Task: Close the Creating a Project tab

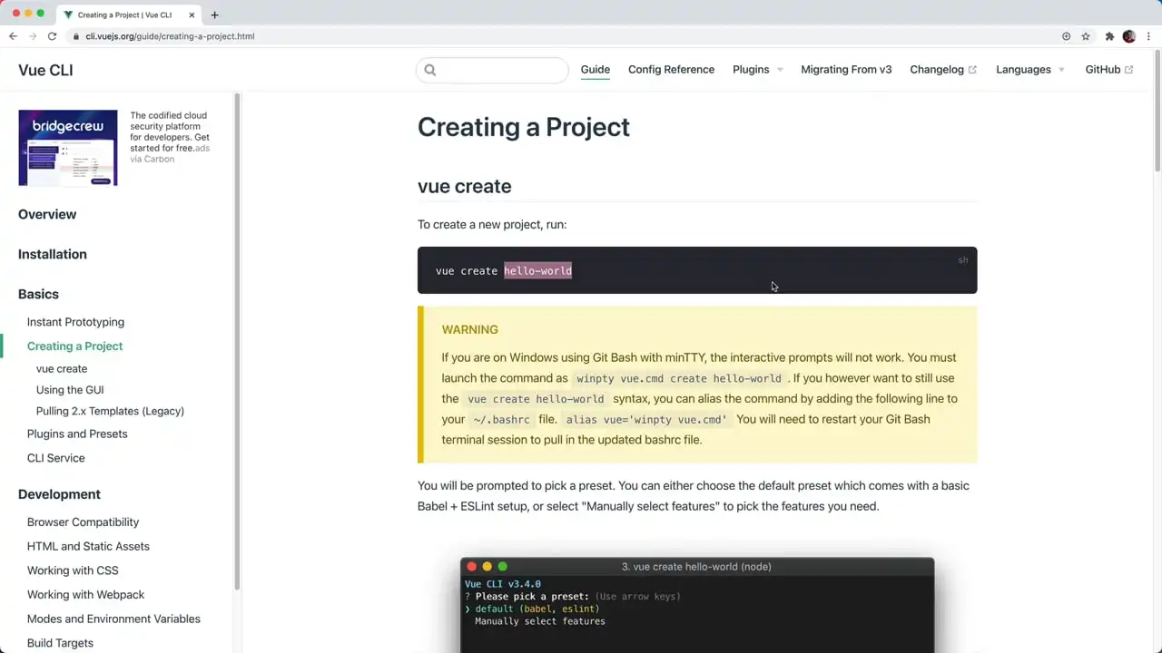Action: point(192,15)
